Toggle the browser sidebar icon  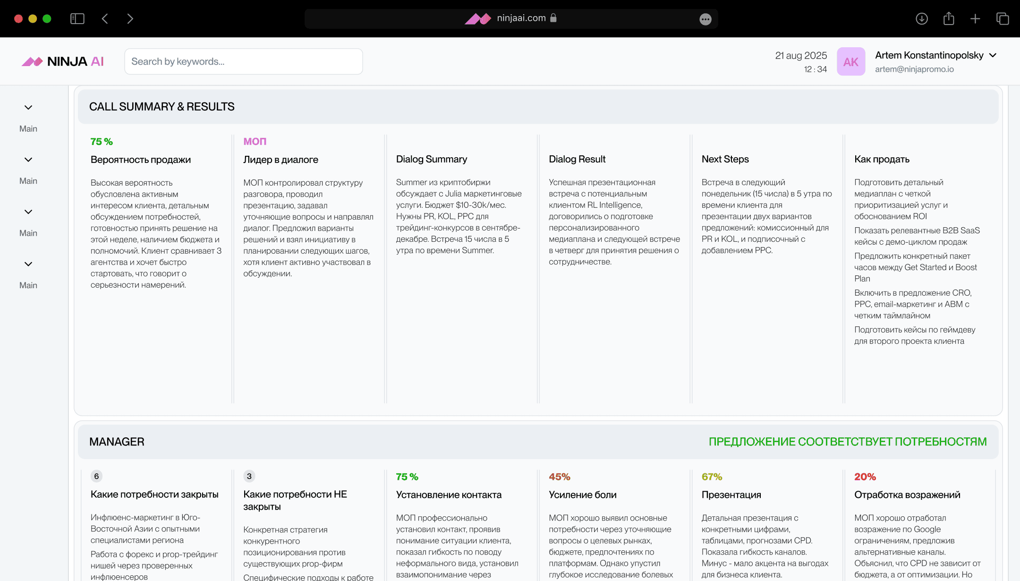coord(77,18)
